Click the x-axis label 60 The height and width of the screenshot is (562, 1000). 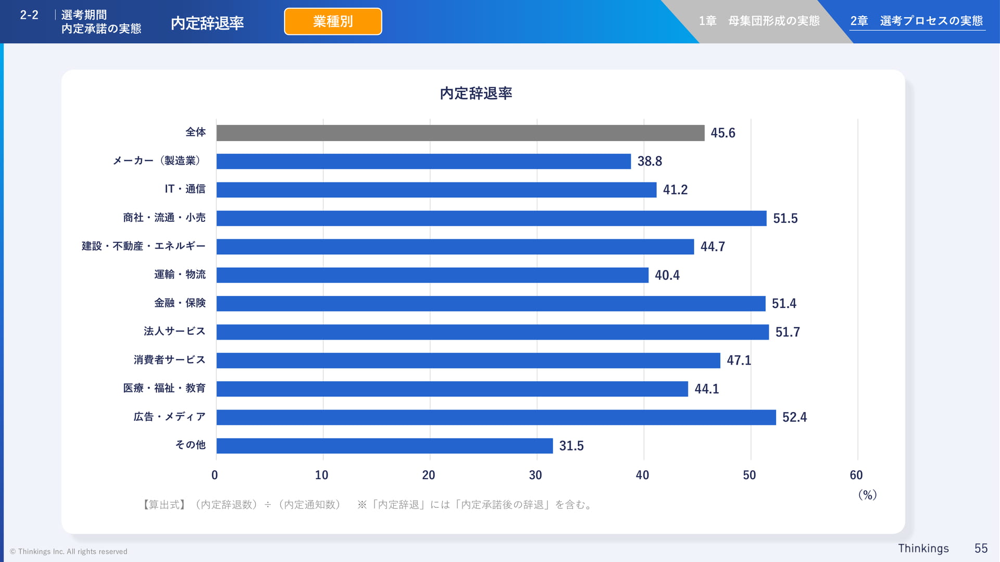(856, 475)
